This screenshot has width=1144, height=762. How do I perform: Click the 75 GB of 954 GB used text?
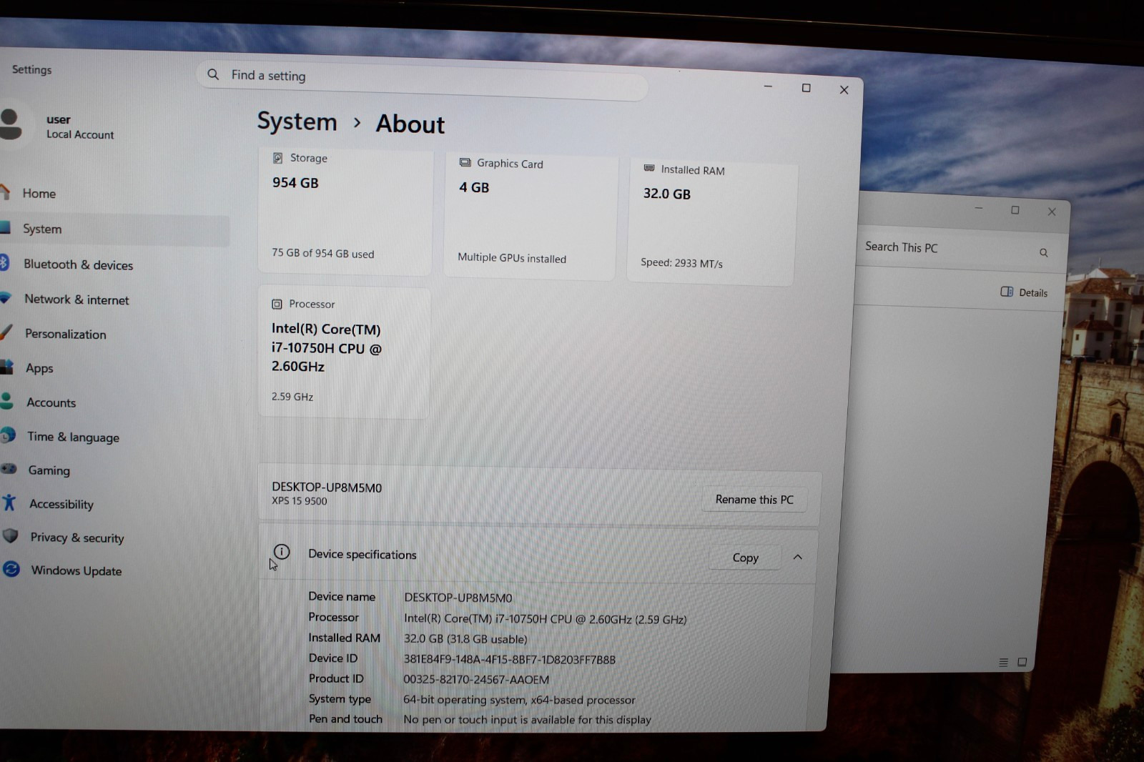tap(322, 253)
